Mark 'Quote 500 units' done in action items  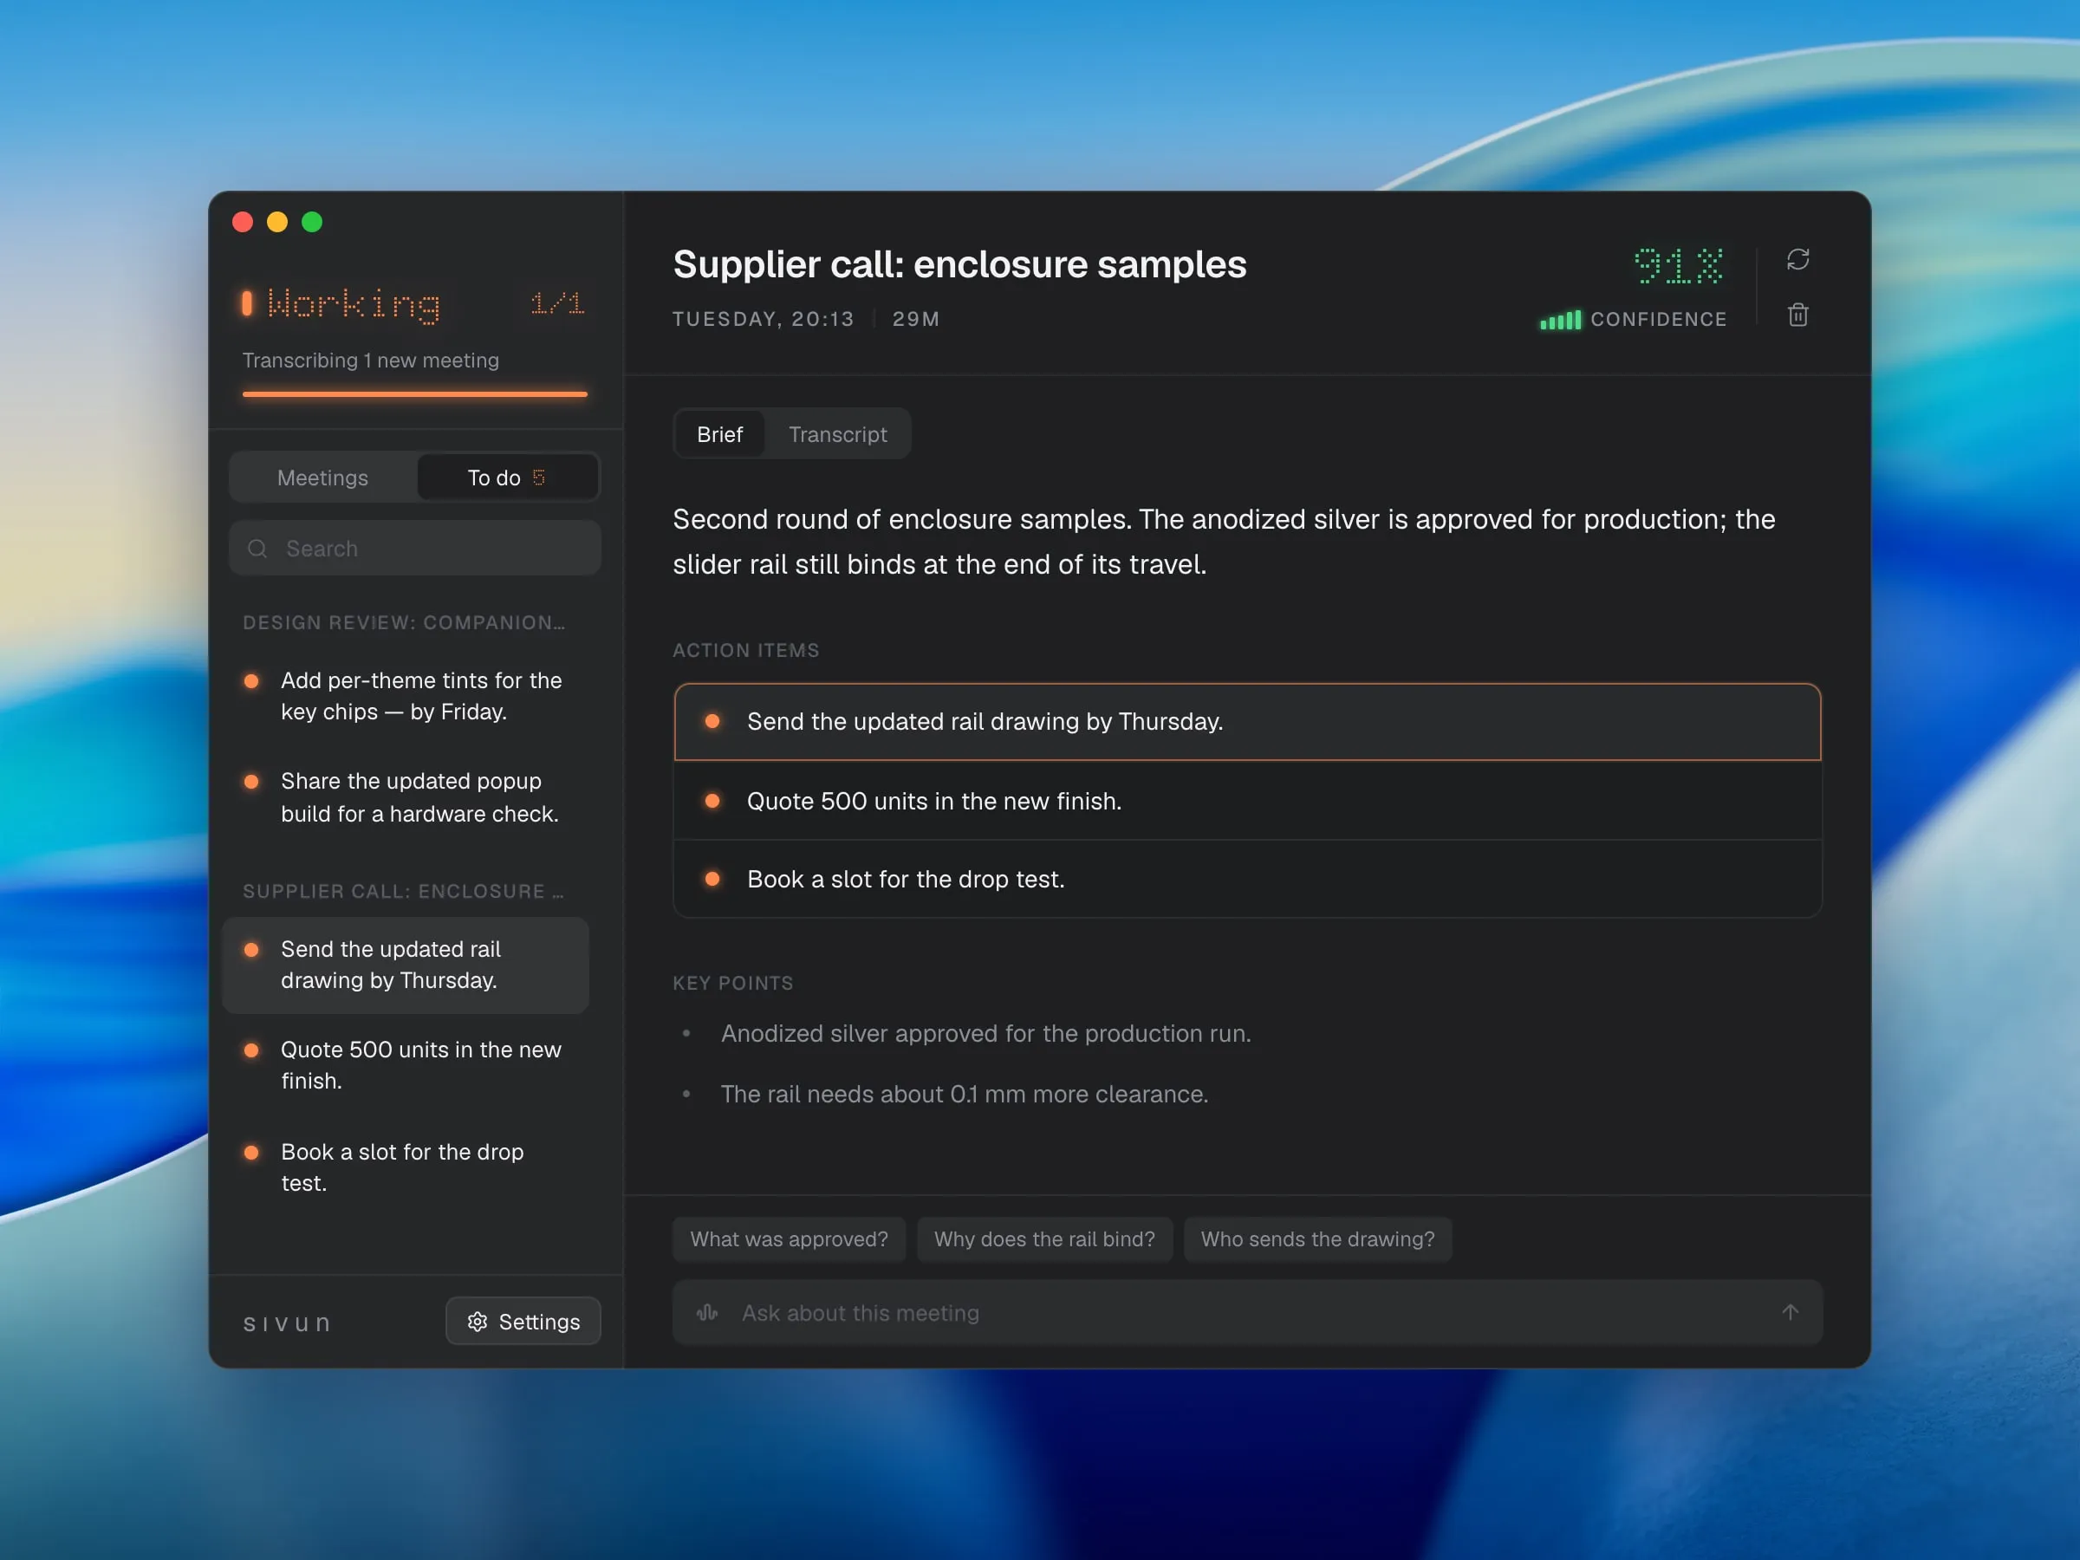point(712,801)
